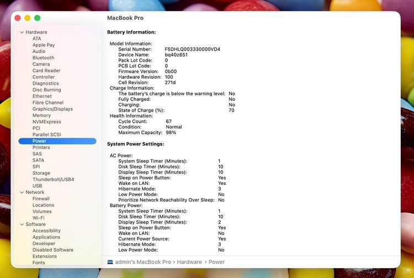Select Extensions under Software
Viewport: 414px width, 278px height.
pos(44,257)
